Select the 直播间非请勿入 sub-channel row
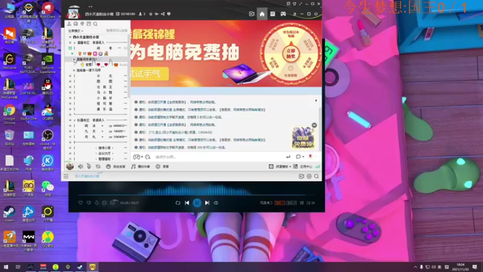483x272 pixels. point(97,59)
